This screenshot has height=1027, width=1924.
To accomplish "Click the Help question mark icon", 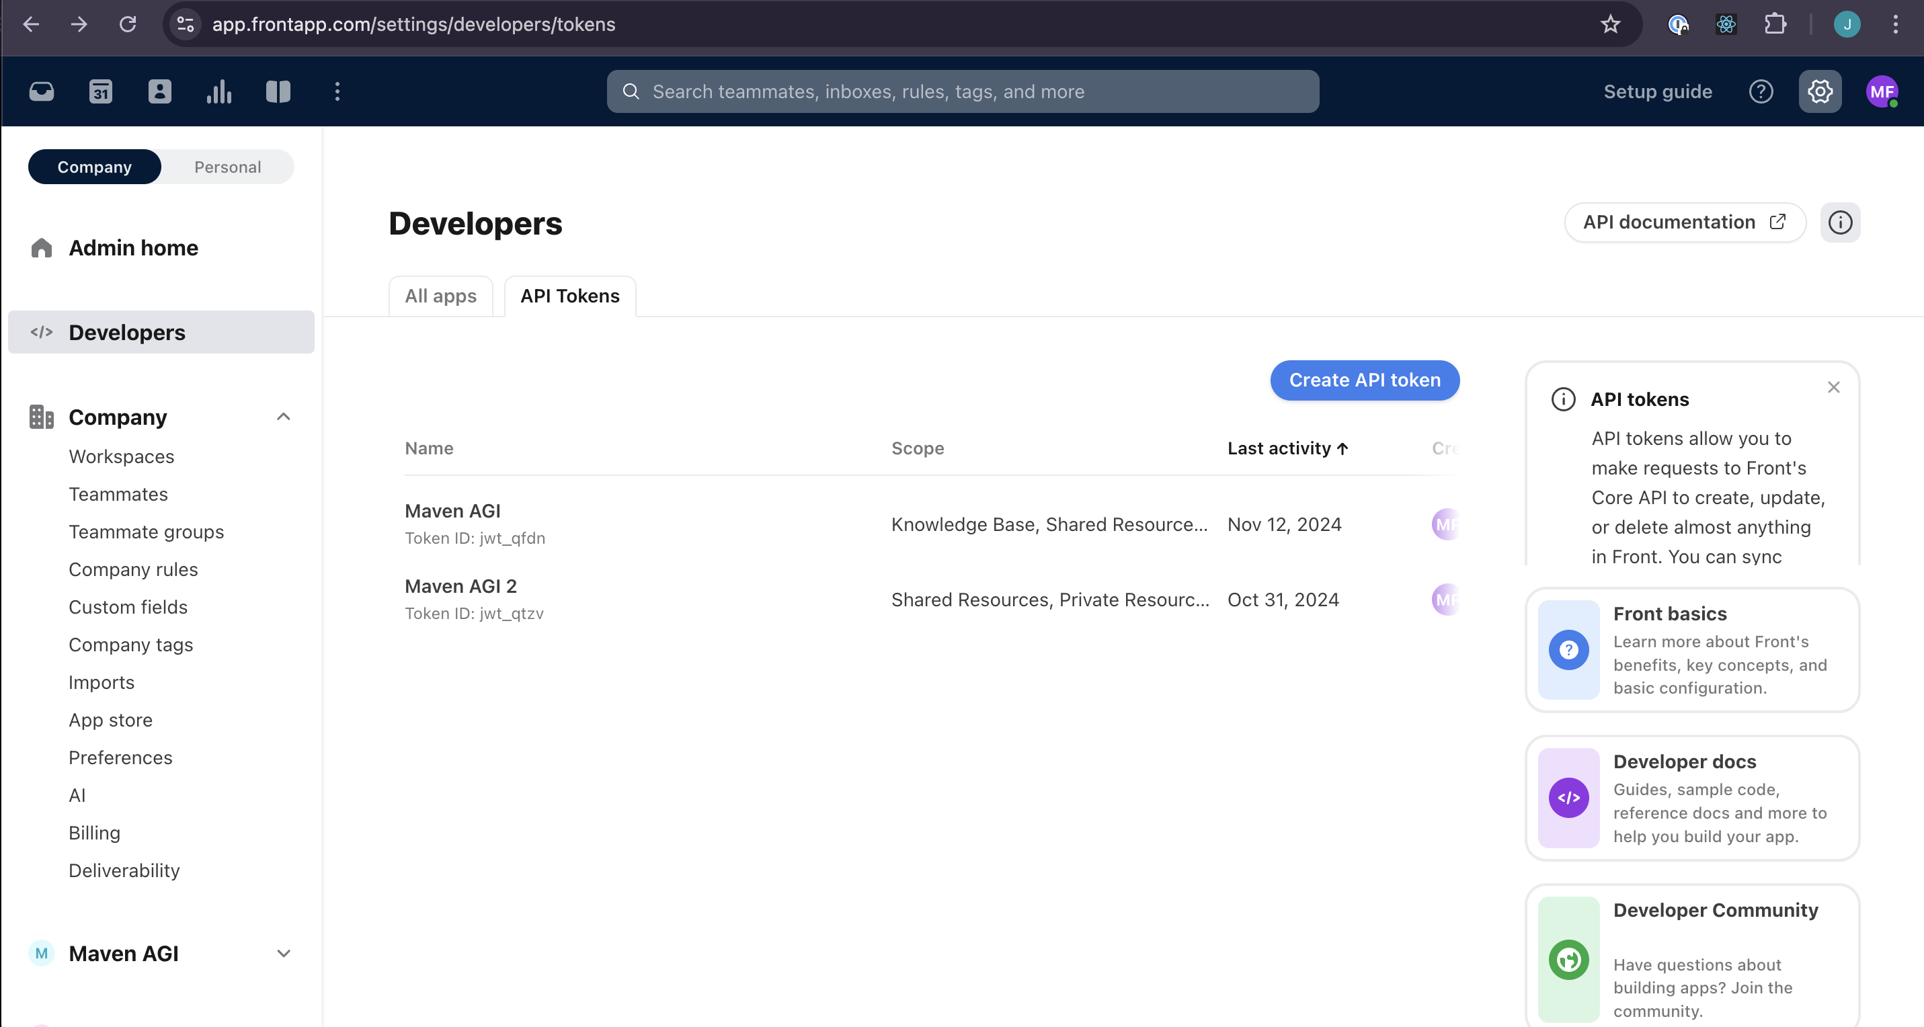I will (x=1761, y=91).
